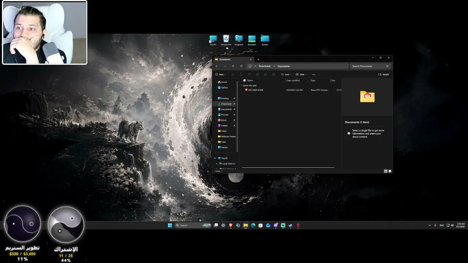Open Task View from the taskbar

click(x=216, y=225)
